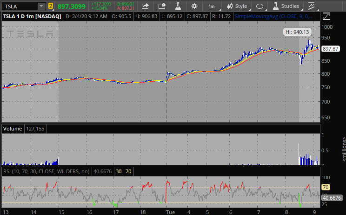Click the RSI oversold 30 value box
The image size is (346, 215).
(x=119, y=171)
